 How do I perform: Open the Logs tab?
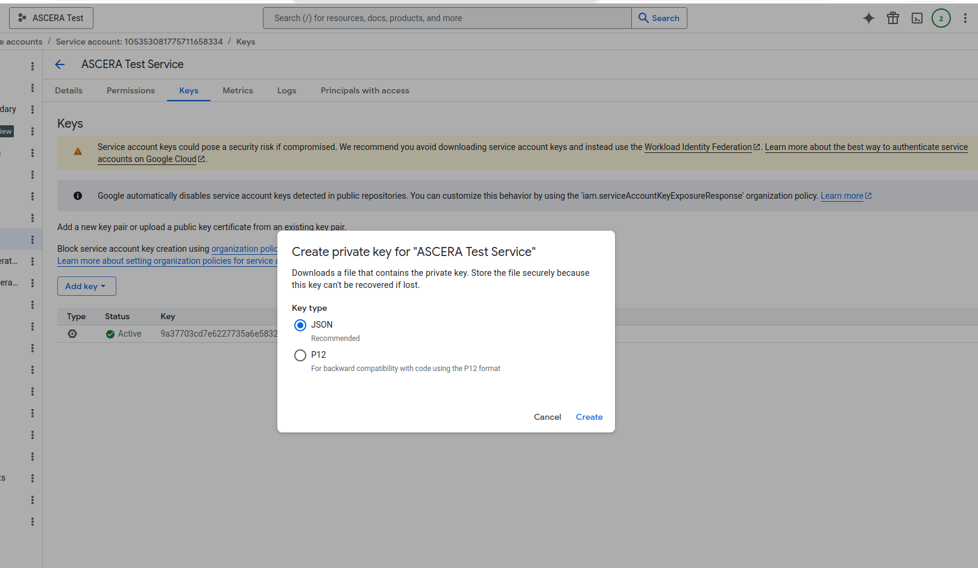tap(287, 90)
